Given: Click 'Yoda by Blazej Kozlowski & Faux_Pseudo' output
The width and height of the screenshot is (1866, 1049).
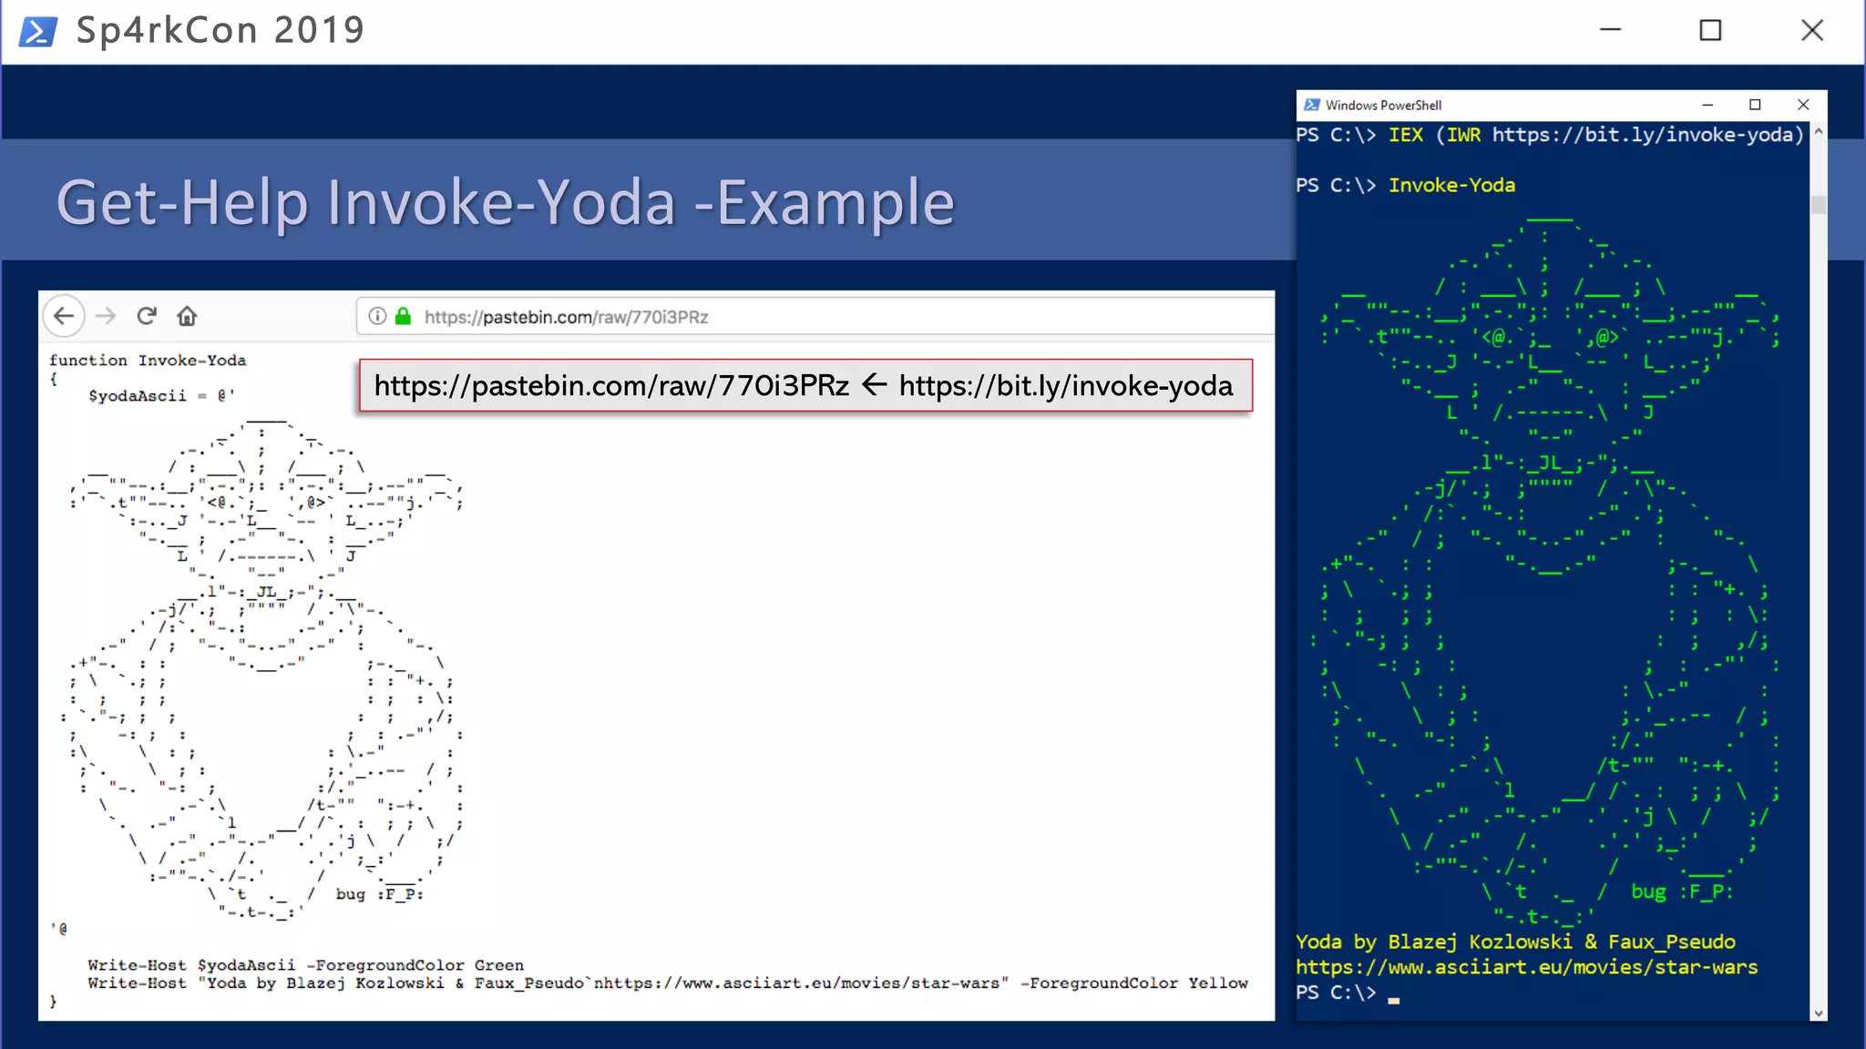Looking at the screenshot, I should coord(1515,942).
